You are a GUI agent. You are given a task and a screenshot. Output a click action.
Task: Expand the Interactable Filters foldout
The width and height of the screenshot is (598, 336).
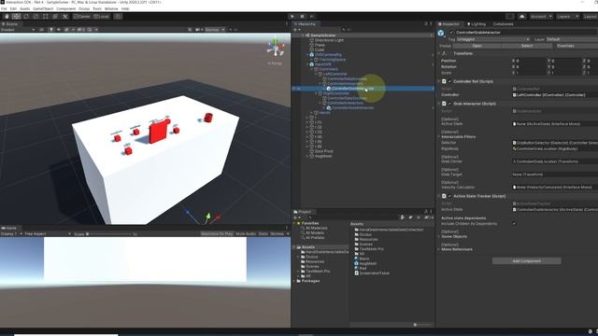[439, 136]
